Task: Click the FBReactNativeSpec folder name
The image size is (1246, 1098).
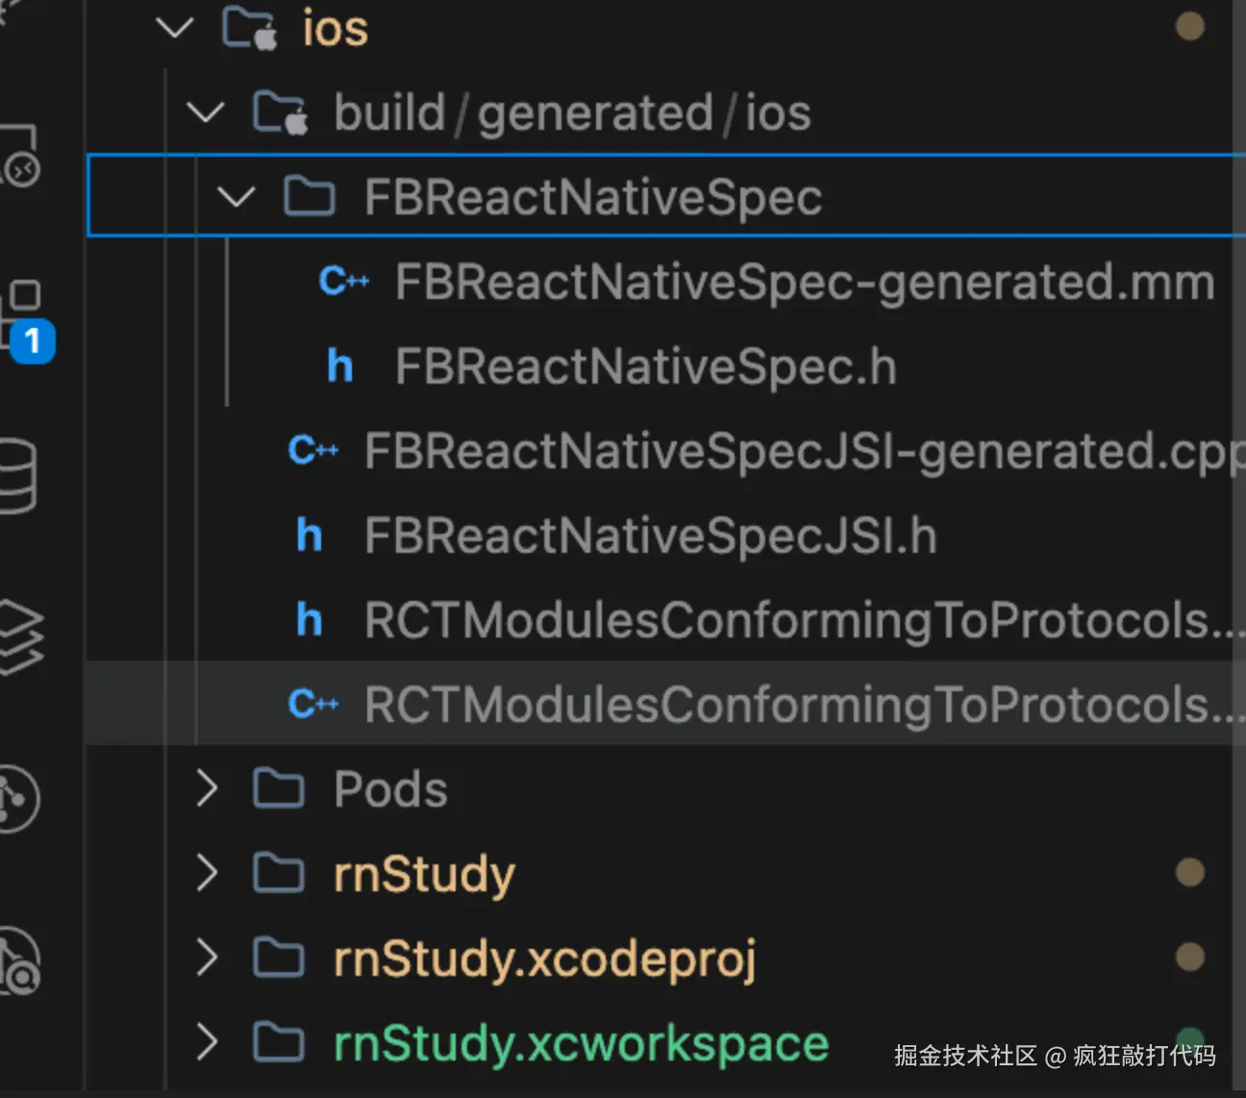Action: click(593, 197)
